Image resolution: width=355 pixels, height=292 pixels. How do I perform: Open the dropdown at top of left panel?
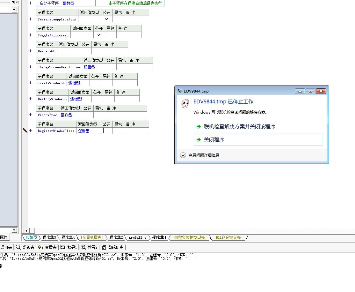click(x=14, y=10)
